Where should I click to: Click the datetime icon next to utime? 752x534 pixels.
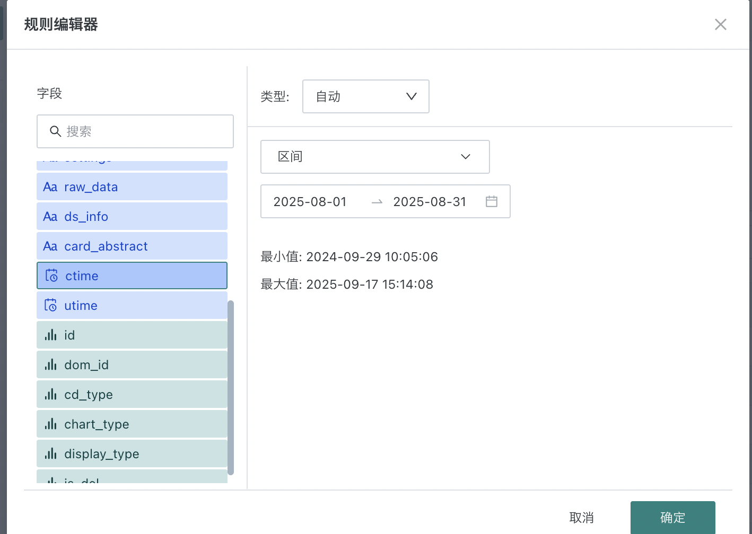pyautogui.click(x=50, y=305)
